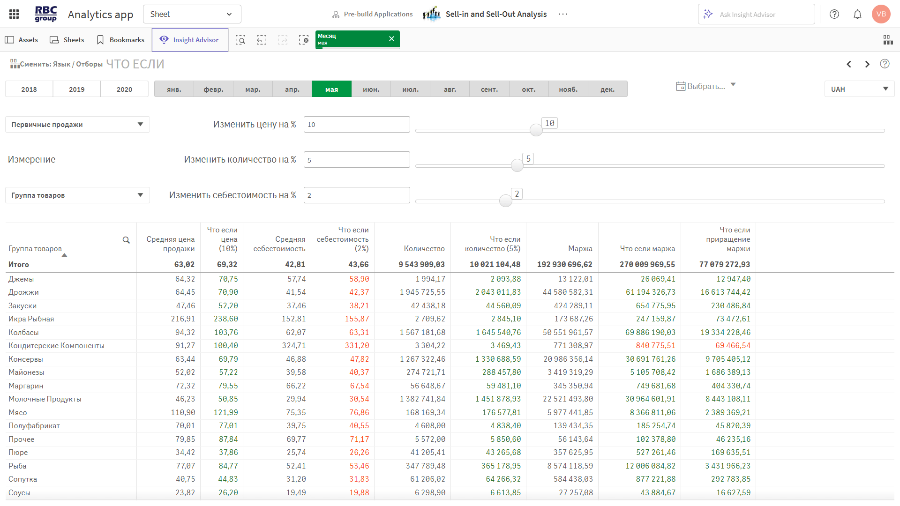Open the Bookmarks tab

click(120, 40)
